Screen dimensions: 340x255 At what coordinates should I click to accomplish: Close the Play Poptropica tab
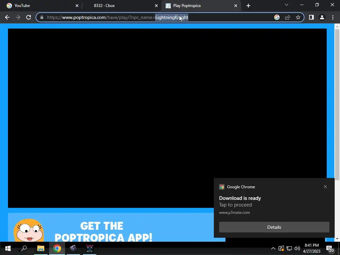(236, 6)
